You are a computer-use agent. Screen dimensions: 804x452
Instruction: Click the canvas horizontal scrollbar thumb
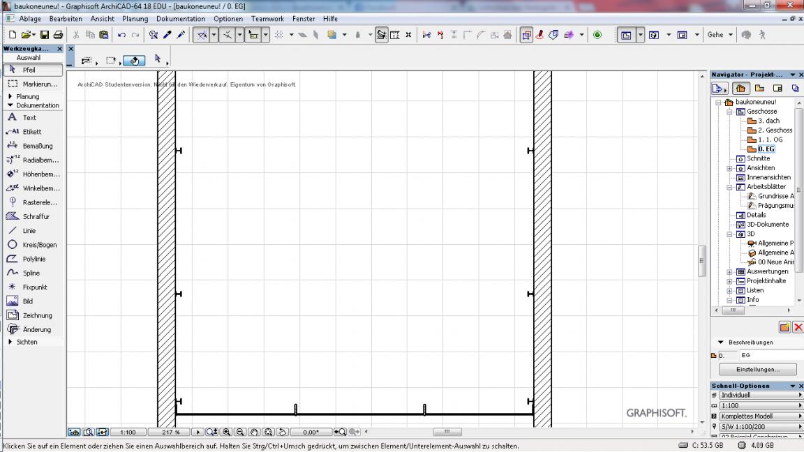447,432
